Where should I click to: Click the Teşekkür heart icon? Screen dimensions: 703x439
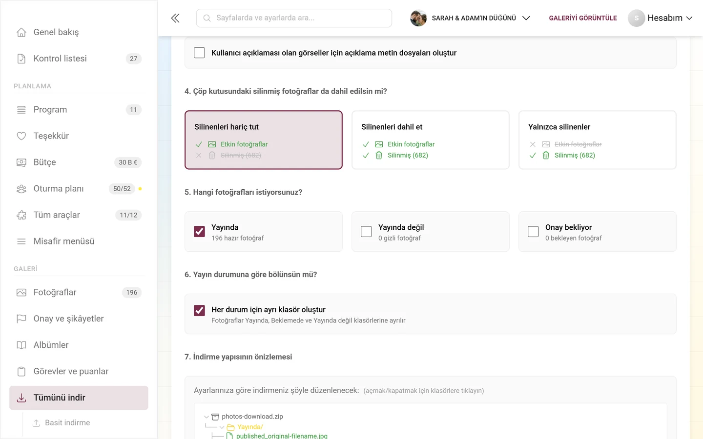point(21,136)
